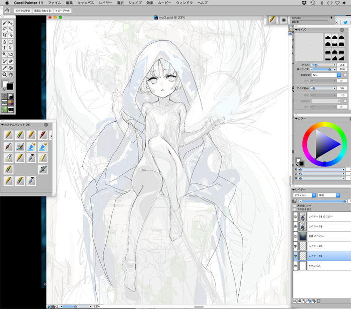Click the 画面に合わせる button
This screenshot has height=309, width=351.
(43, 10)
